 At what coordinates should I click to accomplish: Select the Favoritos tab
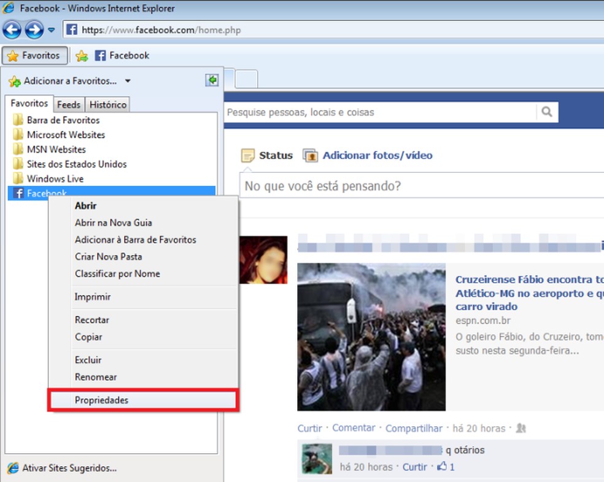click(29, 104)
